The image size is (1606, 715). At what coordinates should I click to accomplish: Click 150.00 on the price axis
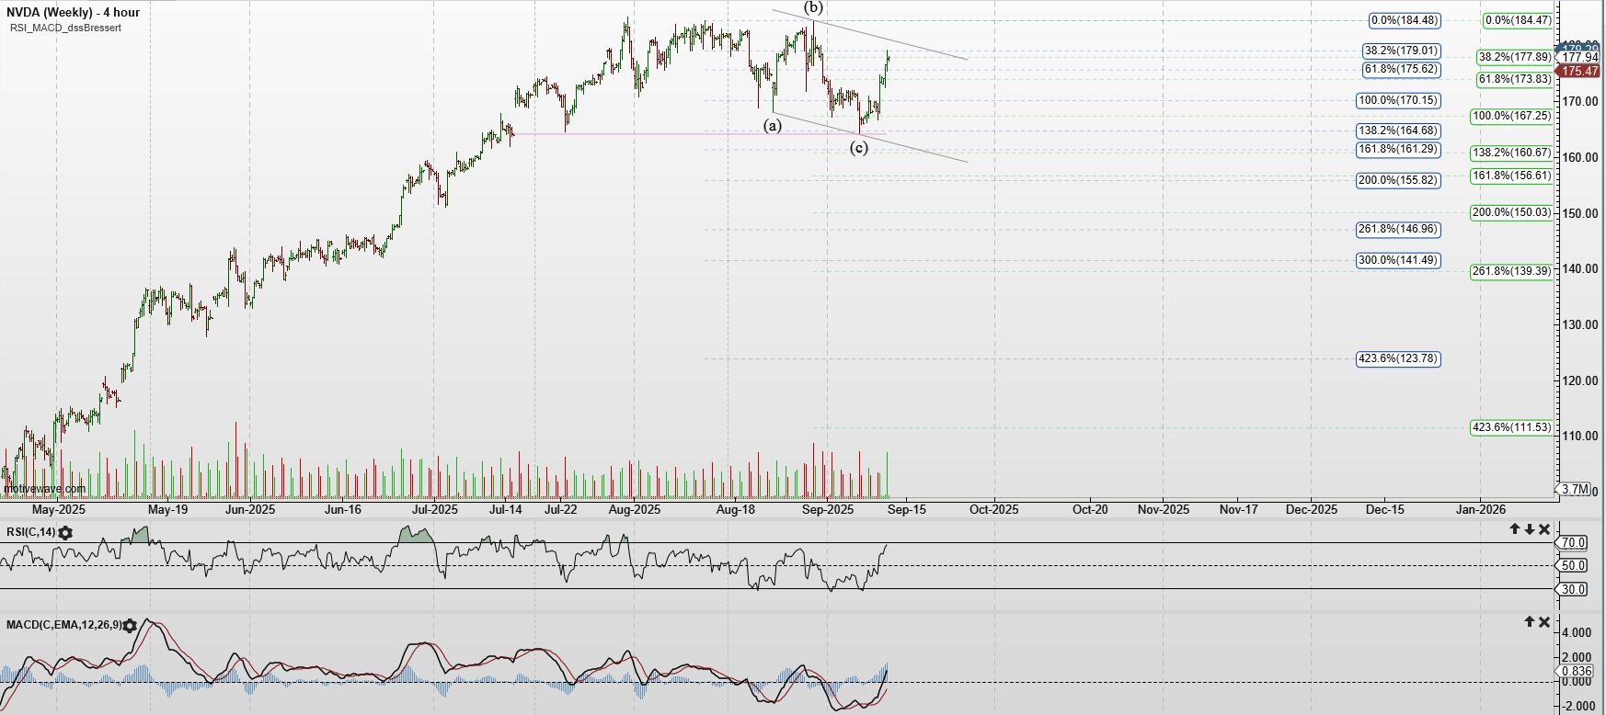click(x=1580, y=213)
